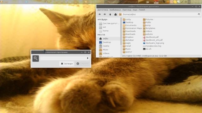Image resolution: width=202 pixels, height=113 pixels.
Task: Open the Уређивање menu
Action: pos(115,10)
